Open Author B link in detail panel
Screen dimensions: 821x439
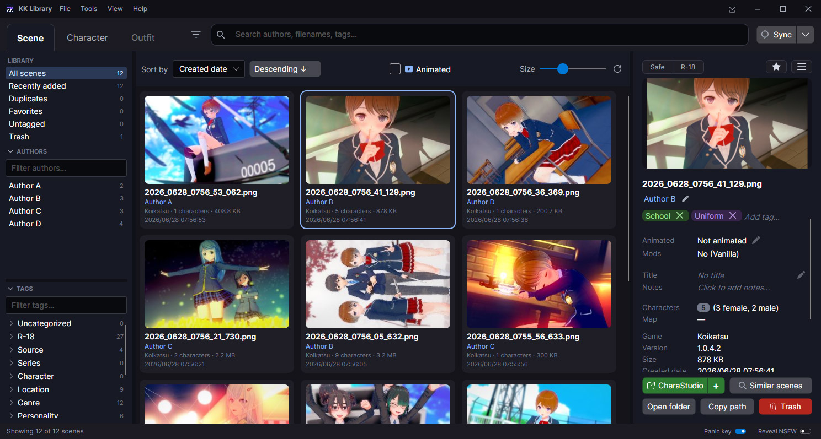tap(660, 199)
